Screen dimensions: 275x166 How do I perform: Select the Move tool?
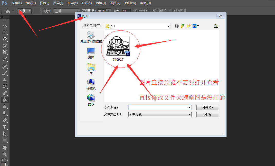tap(5, 26)
